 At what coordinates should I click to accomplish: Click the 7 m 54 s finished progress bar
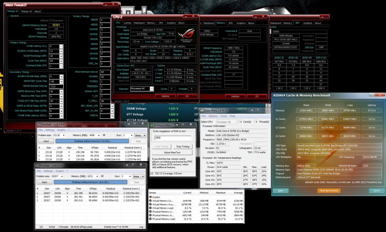[x=92, y=141]
